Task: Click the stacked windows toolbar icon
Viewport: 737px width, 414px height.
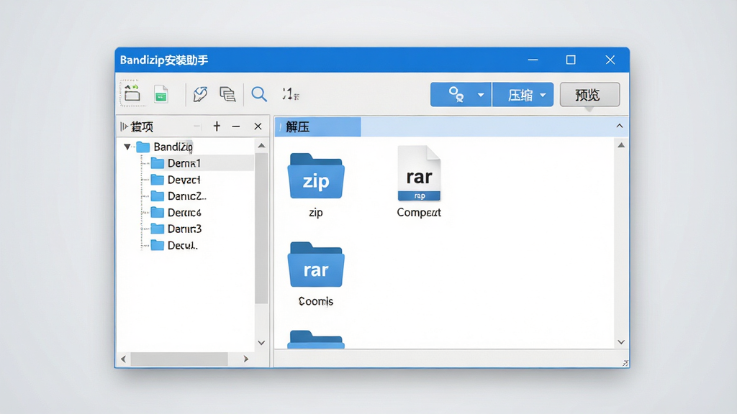Action: pos(227,94)
